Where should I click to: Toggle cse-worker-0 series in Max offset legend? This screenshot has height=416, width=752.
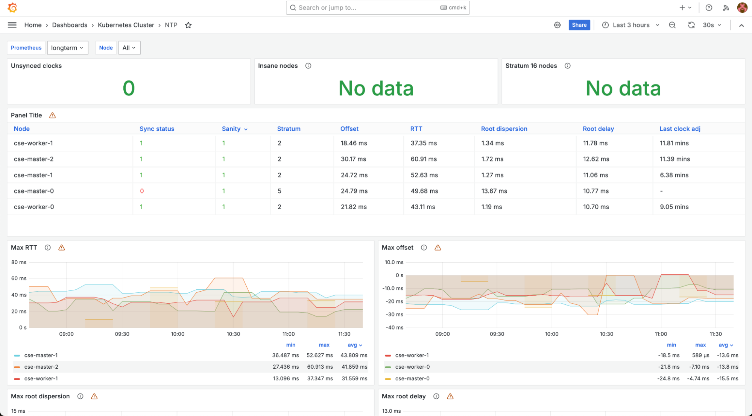pyautogui.click(x=412, y=367)
